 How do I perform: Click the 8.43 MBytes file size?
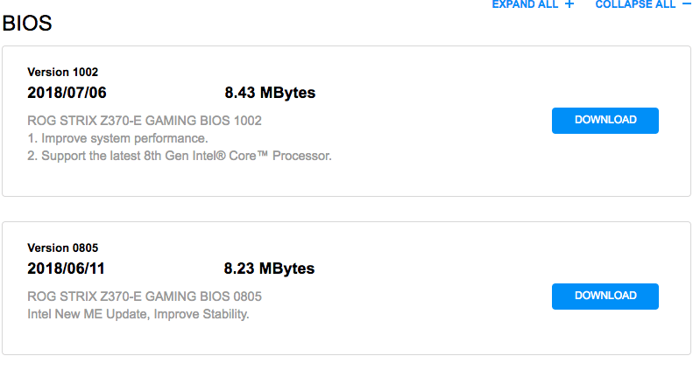270,93
